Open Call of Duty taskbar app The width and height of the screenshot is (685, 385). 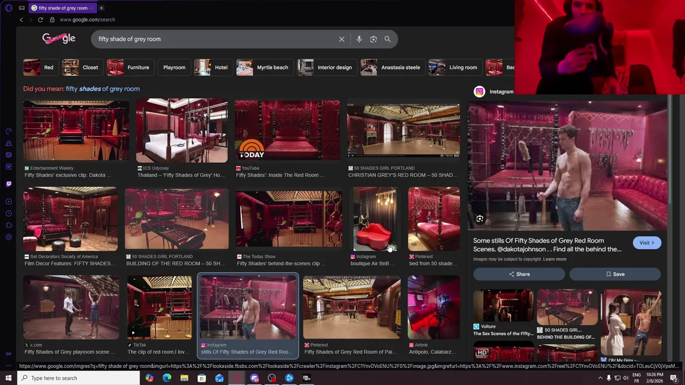(307, 378)
